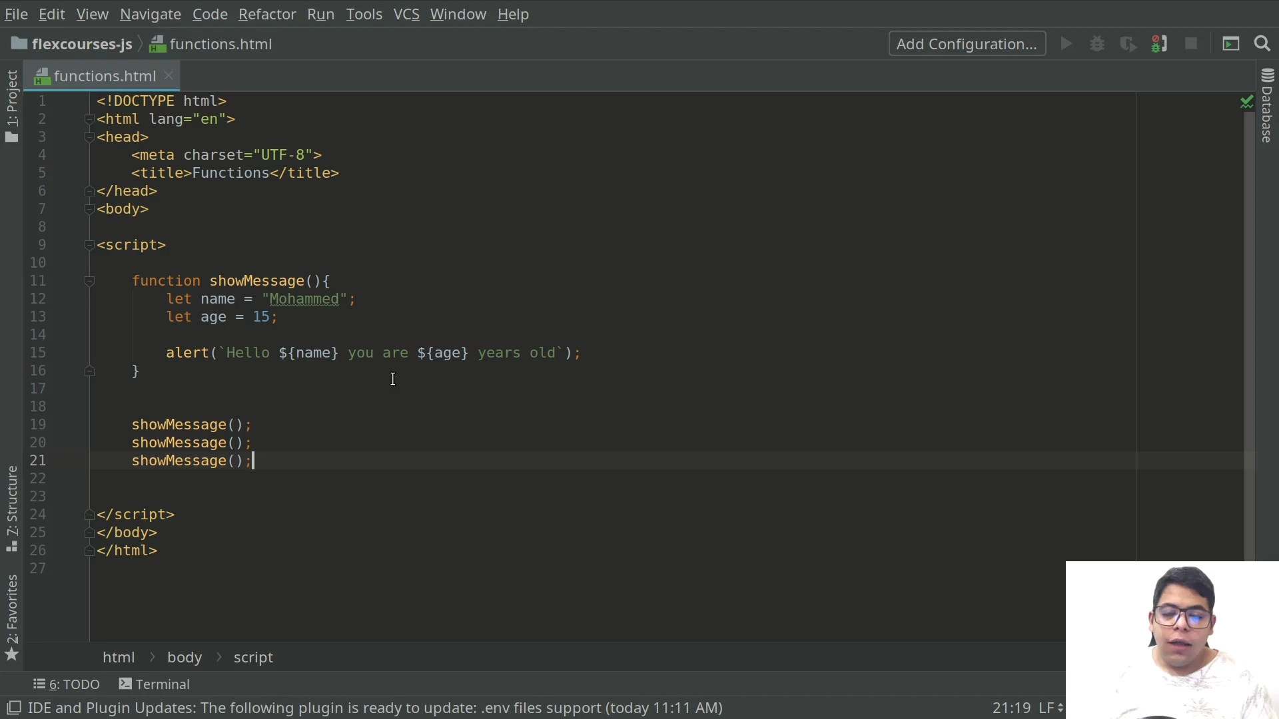
Task: Open the Window menu
Action: point(458,14)
